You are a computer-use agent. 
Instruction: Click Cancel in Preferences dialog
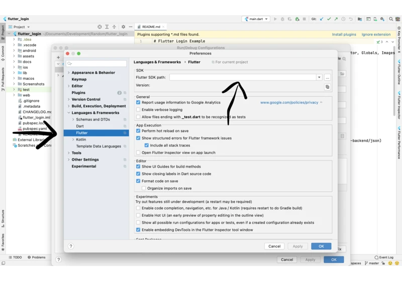point(274,246)
